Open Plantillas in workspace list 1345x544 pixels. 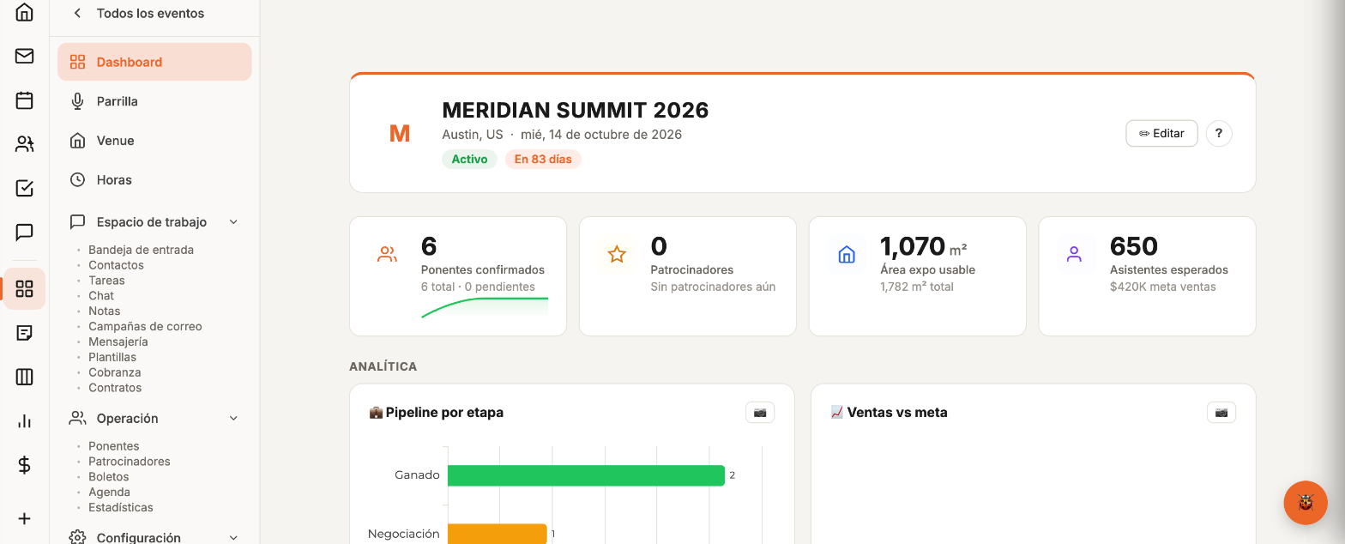pos(112,357)
